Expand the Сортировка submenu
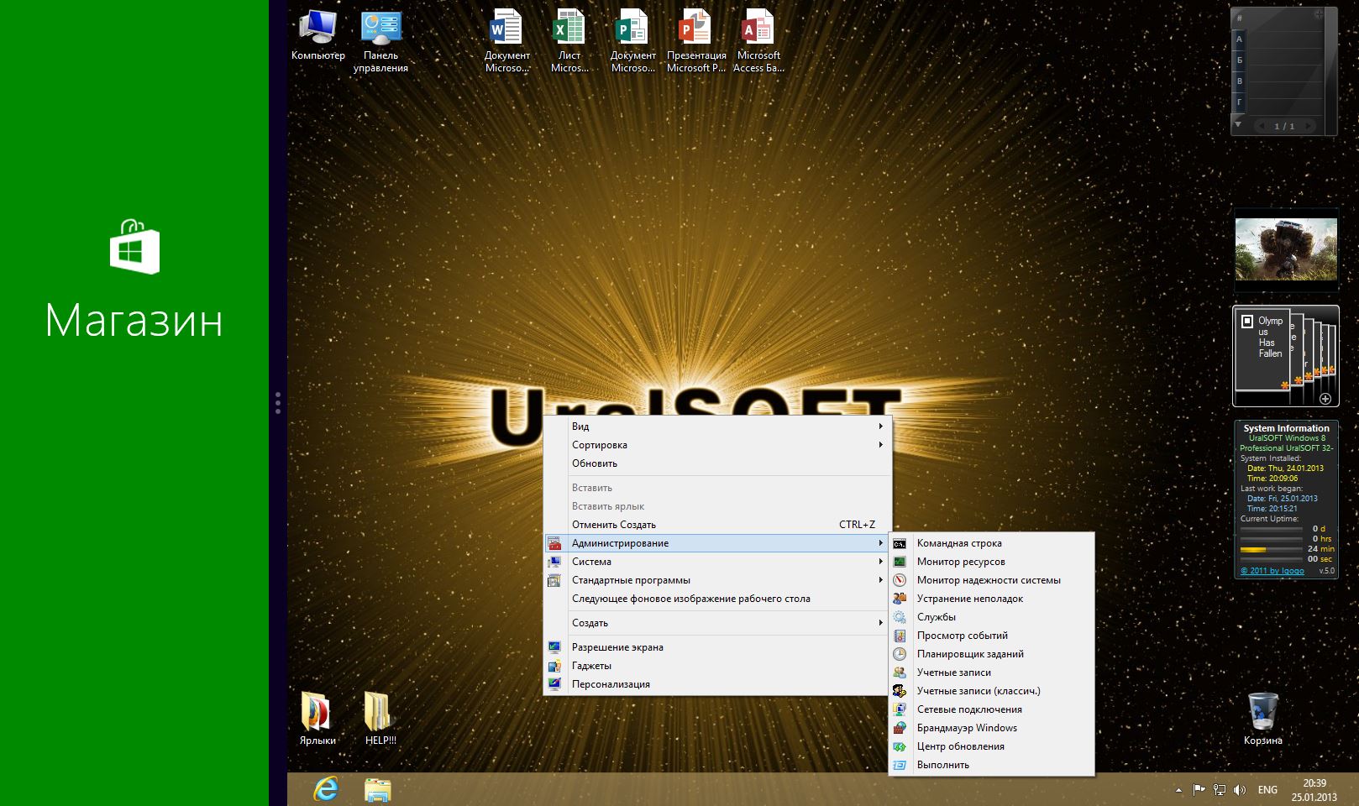This screenshot has width=1359, height=806. pyautogui.click(x=718, y=445)
